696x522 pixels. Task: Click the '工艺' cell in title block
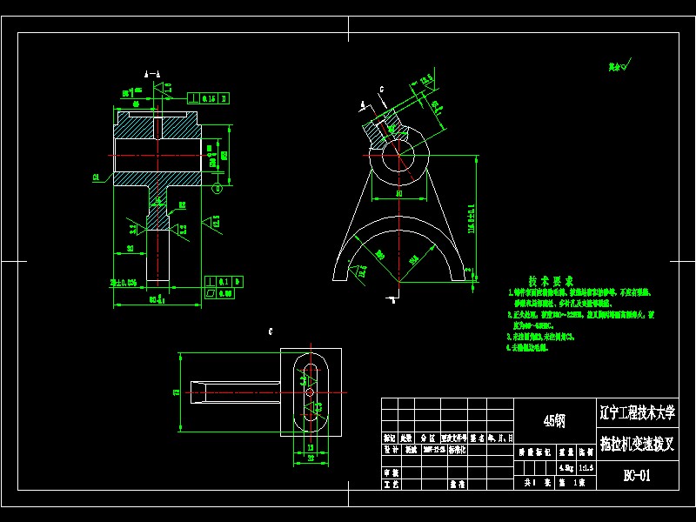pyautogui.click(x=391, y=485)
